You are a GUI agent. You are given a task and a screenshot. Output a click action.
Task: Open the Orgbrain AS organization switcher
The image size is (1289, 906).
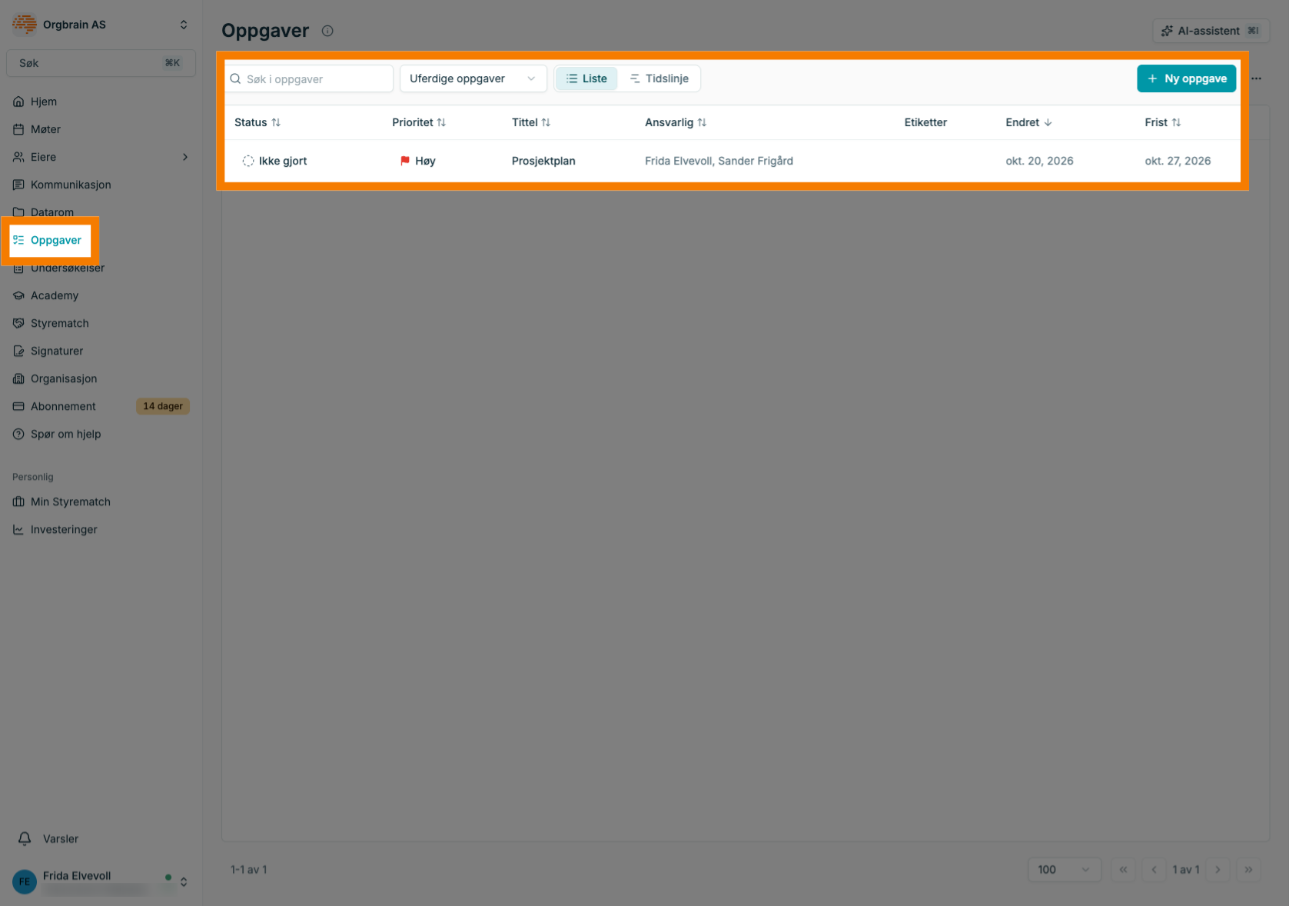click(x=101, y=25)
